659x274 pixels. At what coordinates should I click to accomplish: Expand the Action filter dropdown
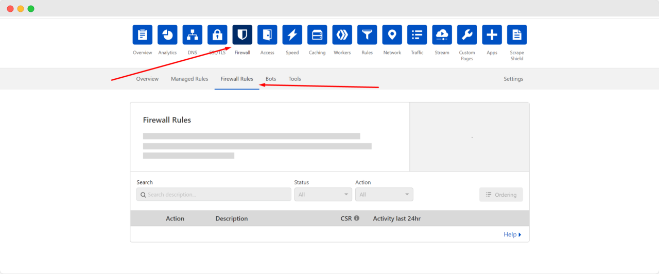pyautogui.click(x=384, y=195)
